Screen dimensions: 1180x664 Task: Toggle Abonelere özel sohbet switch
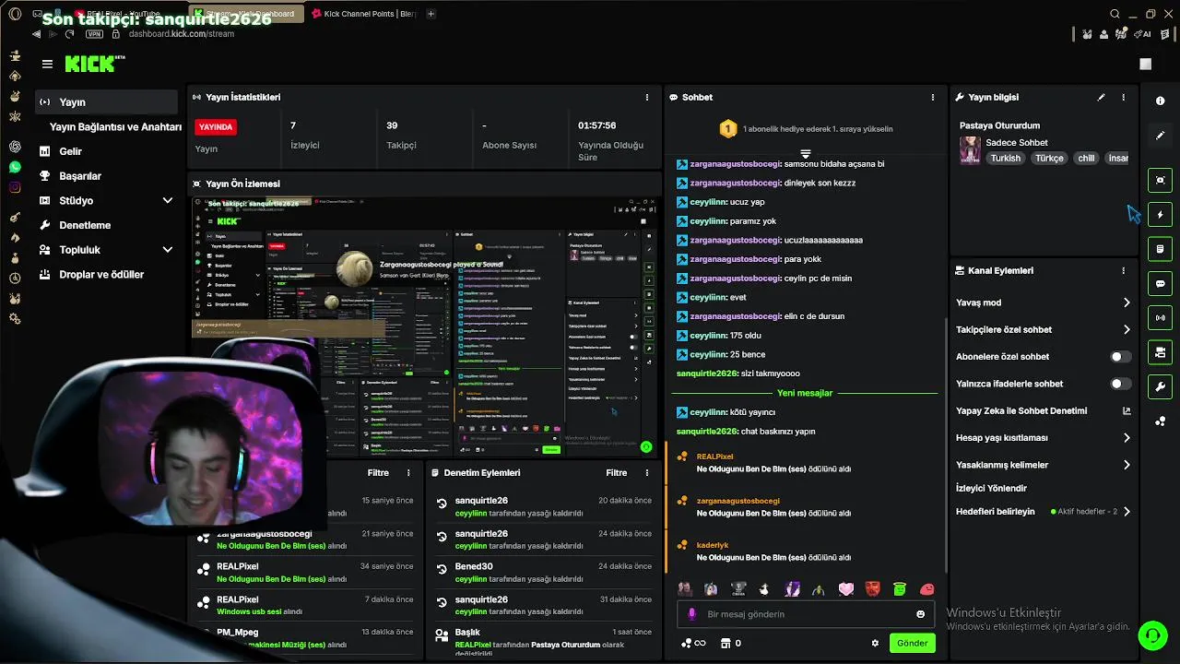[x=1120, y=357]
